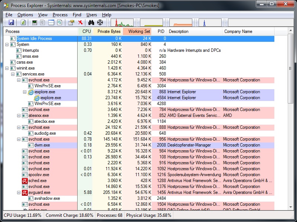Click the process icon beside atieclxx.exe
The width and height of the screenshot is (297, 222).
31,121
